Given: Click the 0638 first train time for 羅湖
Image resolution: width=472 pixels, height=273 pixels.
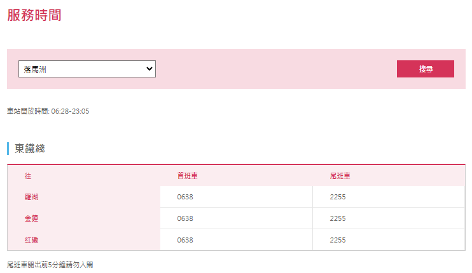Looking at the screenshot, I should pyautogui.click(x=185, y=197).
